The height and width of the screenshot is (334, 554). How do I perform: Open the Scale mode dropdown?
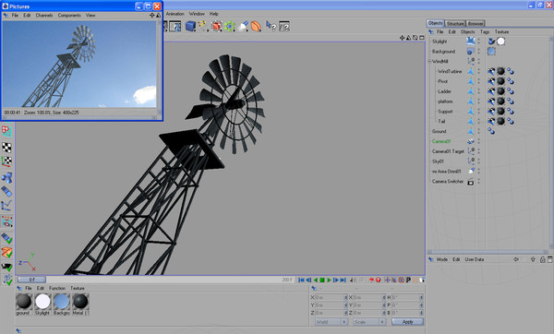(369, 322)
